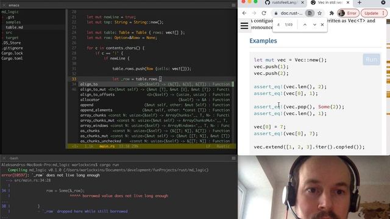
Task: Open .DS_Store in the file tree
Action: pos(11,43)
